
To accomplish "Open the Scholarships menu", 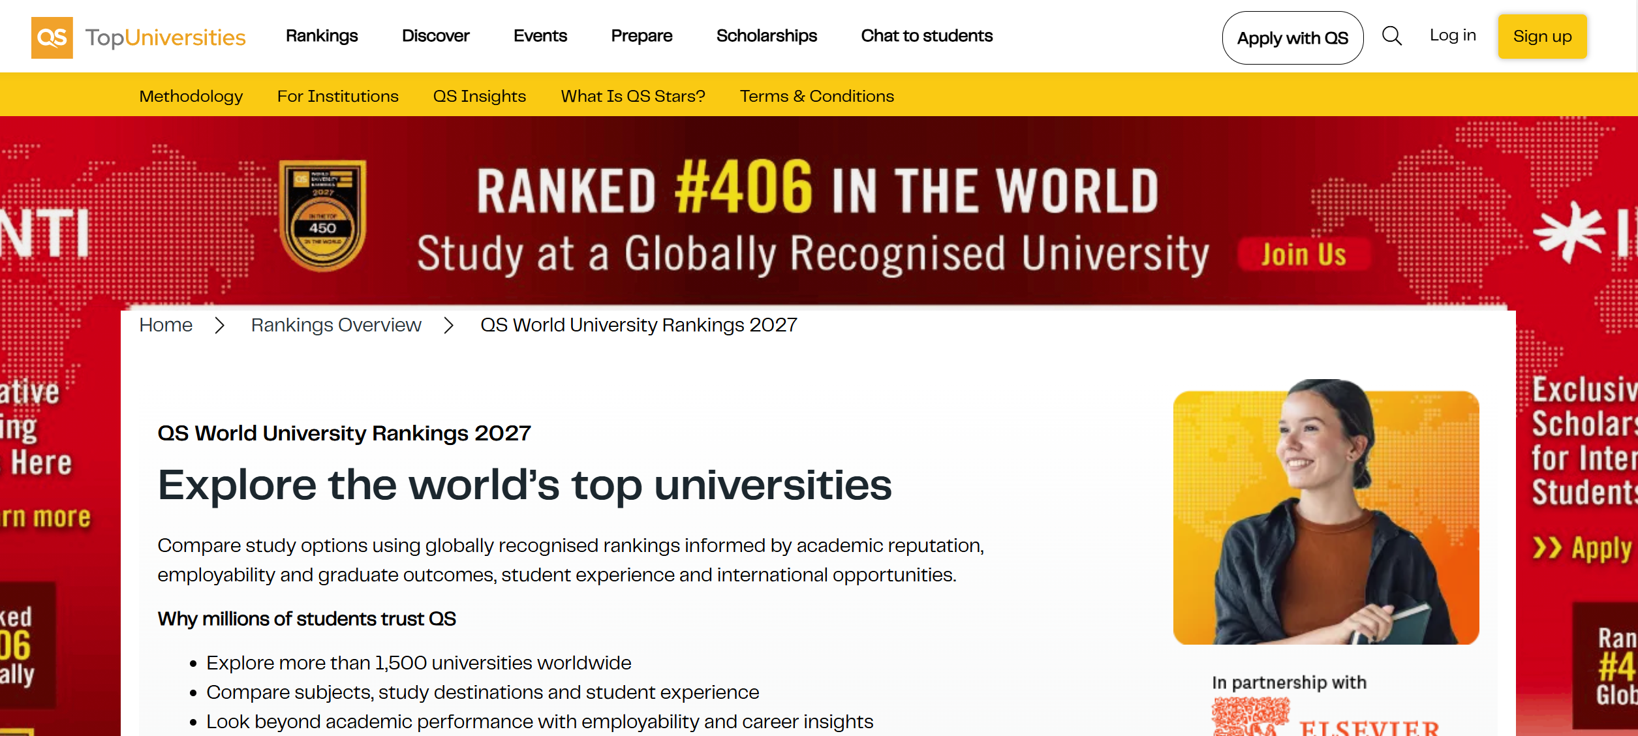I will pos(767,36).
